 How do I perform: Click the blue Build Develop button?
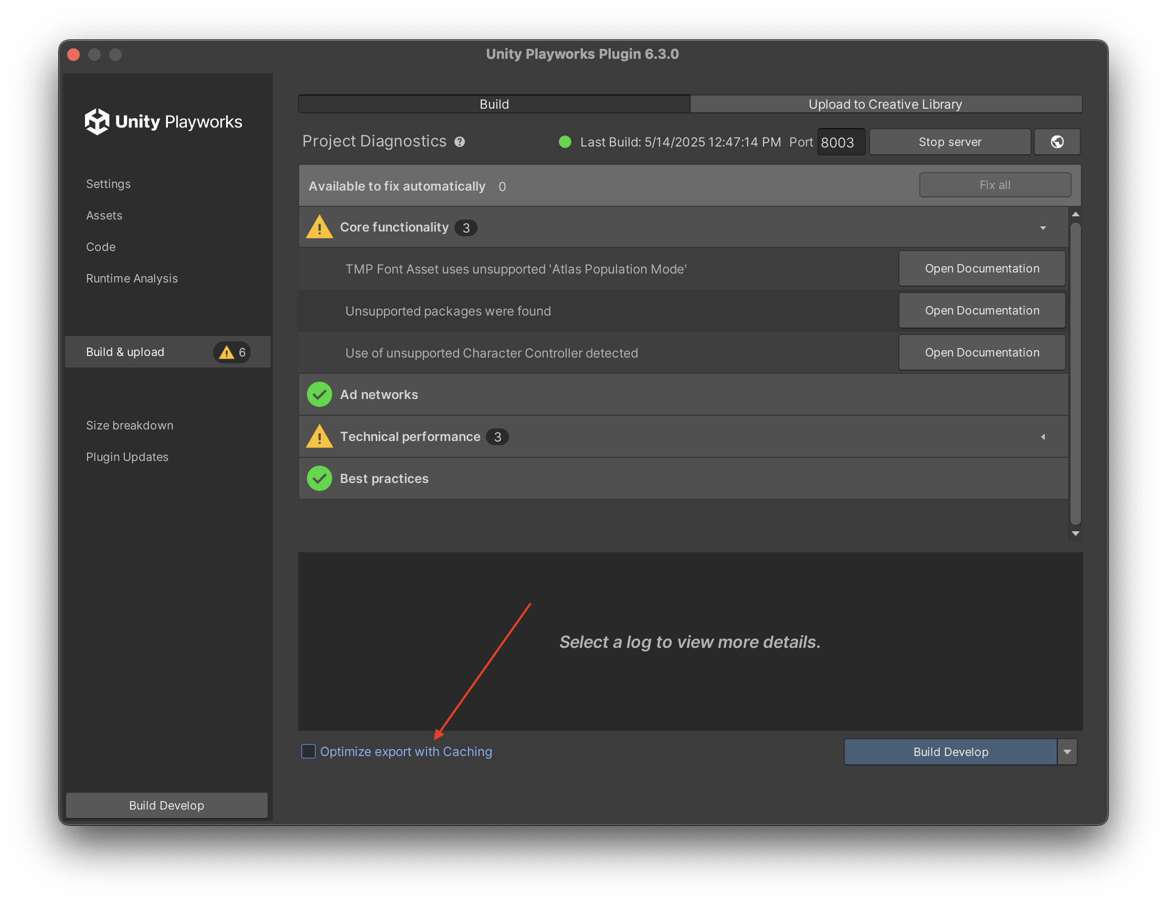point(951,752)
